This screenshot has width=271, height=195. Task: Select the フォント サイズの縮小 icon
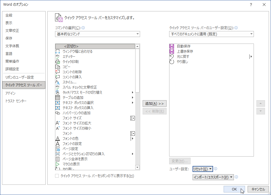(58, 128)
